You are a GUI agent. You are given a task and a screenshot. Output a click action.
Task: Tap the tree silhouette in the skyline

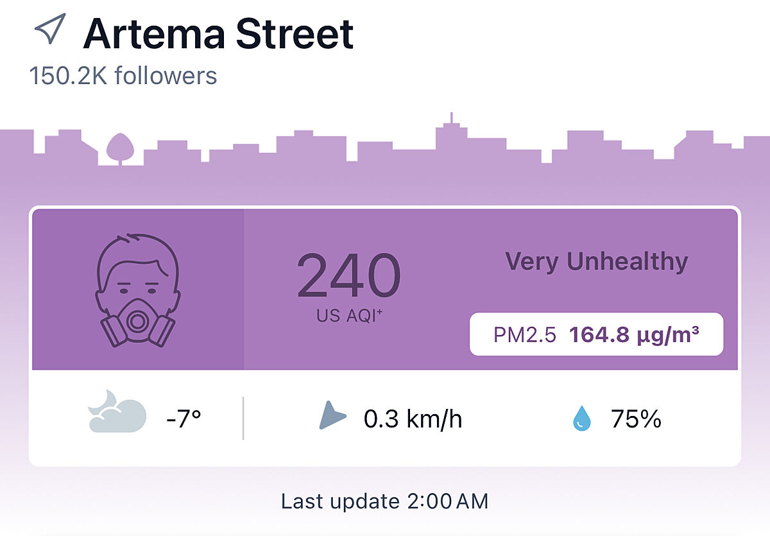[119, 148]
